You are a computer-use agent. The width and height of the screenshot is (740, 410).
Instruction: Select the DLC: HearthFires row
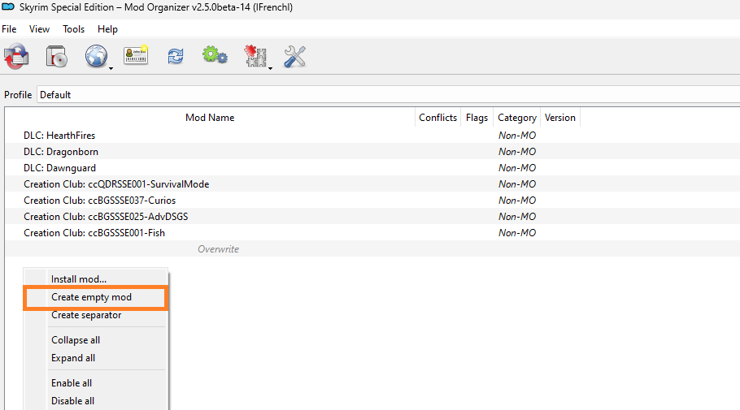point(372,136)
